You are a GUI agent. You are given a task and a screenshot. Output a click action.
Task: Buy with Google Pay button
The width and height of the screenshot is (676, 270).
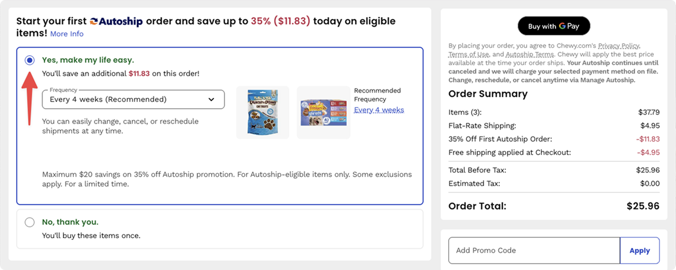(x=554, y=26)
